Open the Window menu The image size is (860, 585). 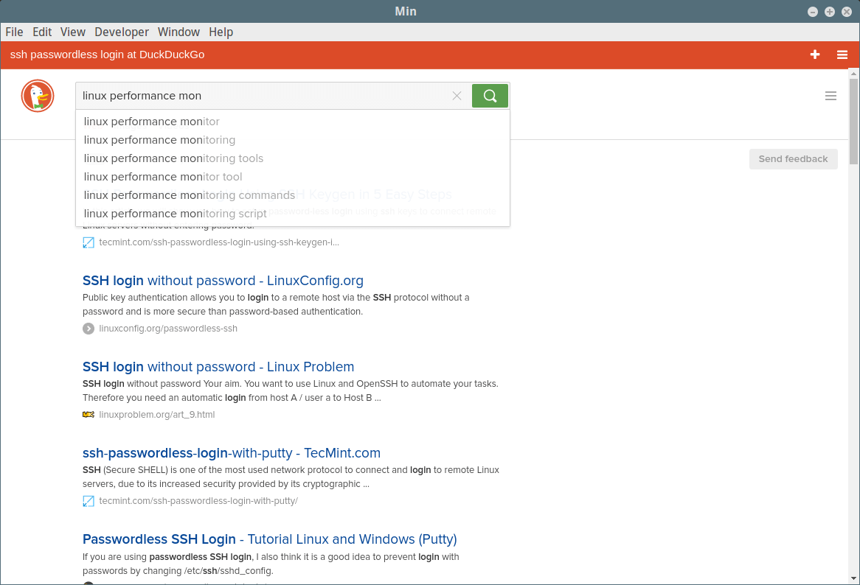click(x=178, y=32)
